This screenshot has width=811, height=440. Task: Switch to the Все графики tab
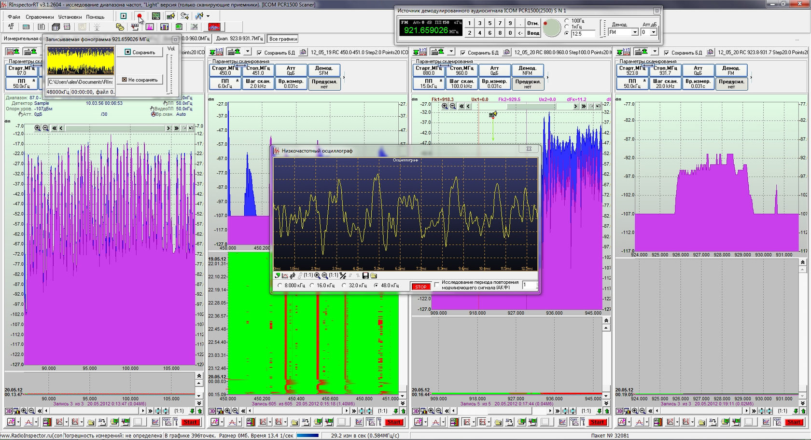283,39
